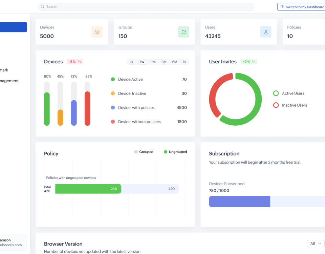Image resolution: width=325 pixels, height=254 pixels.
Task: Click the search magnifier icon
Action: point(43,7)
